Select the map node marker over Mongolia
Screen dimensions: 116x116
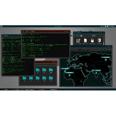point(106,60)
